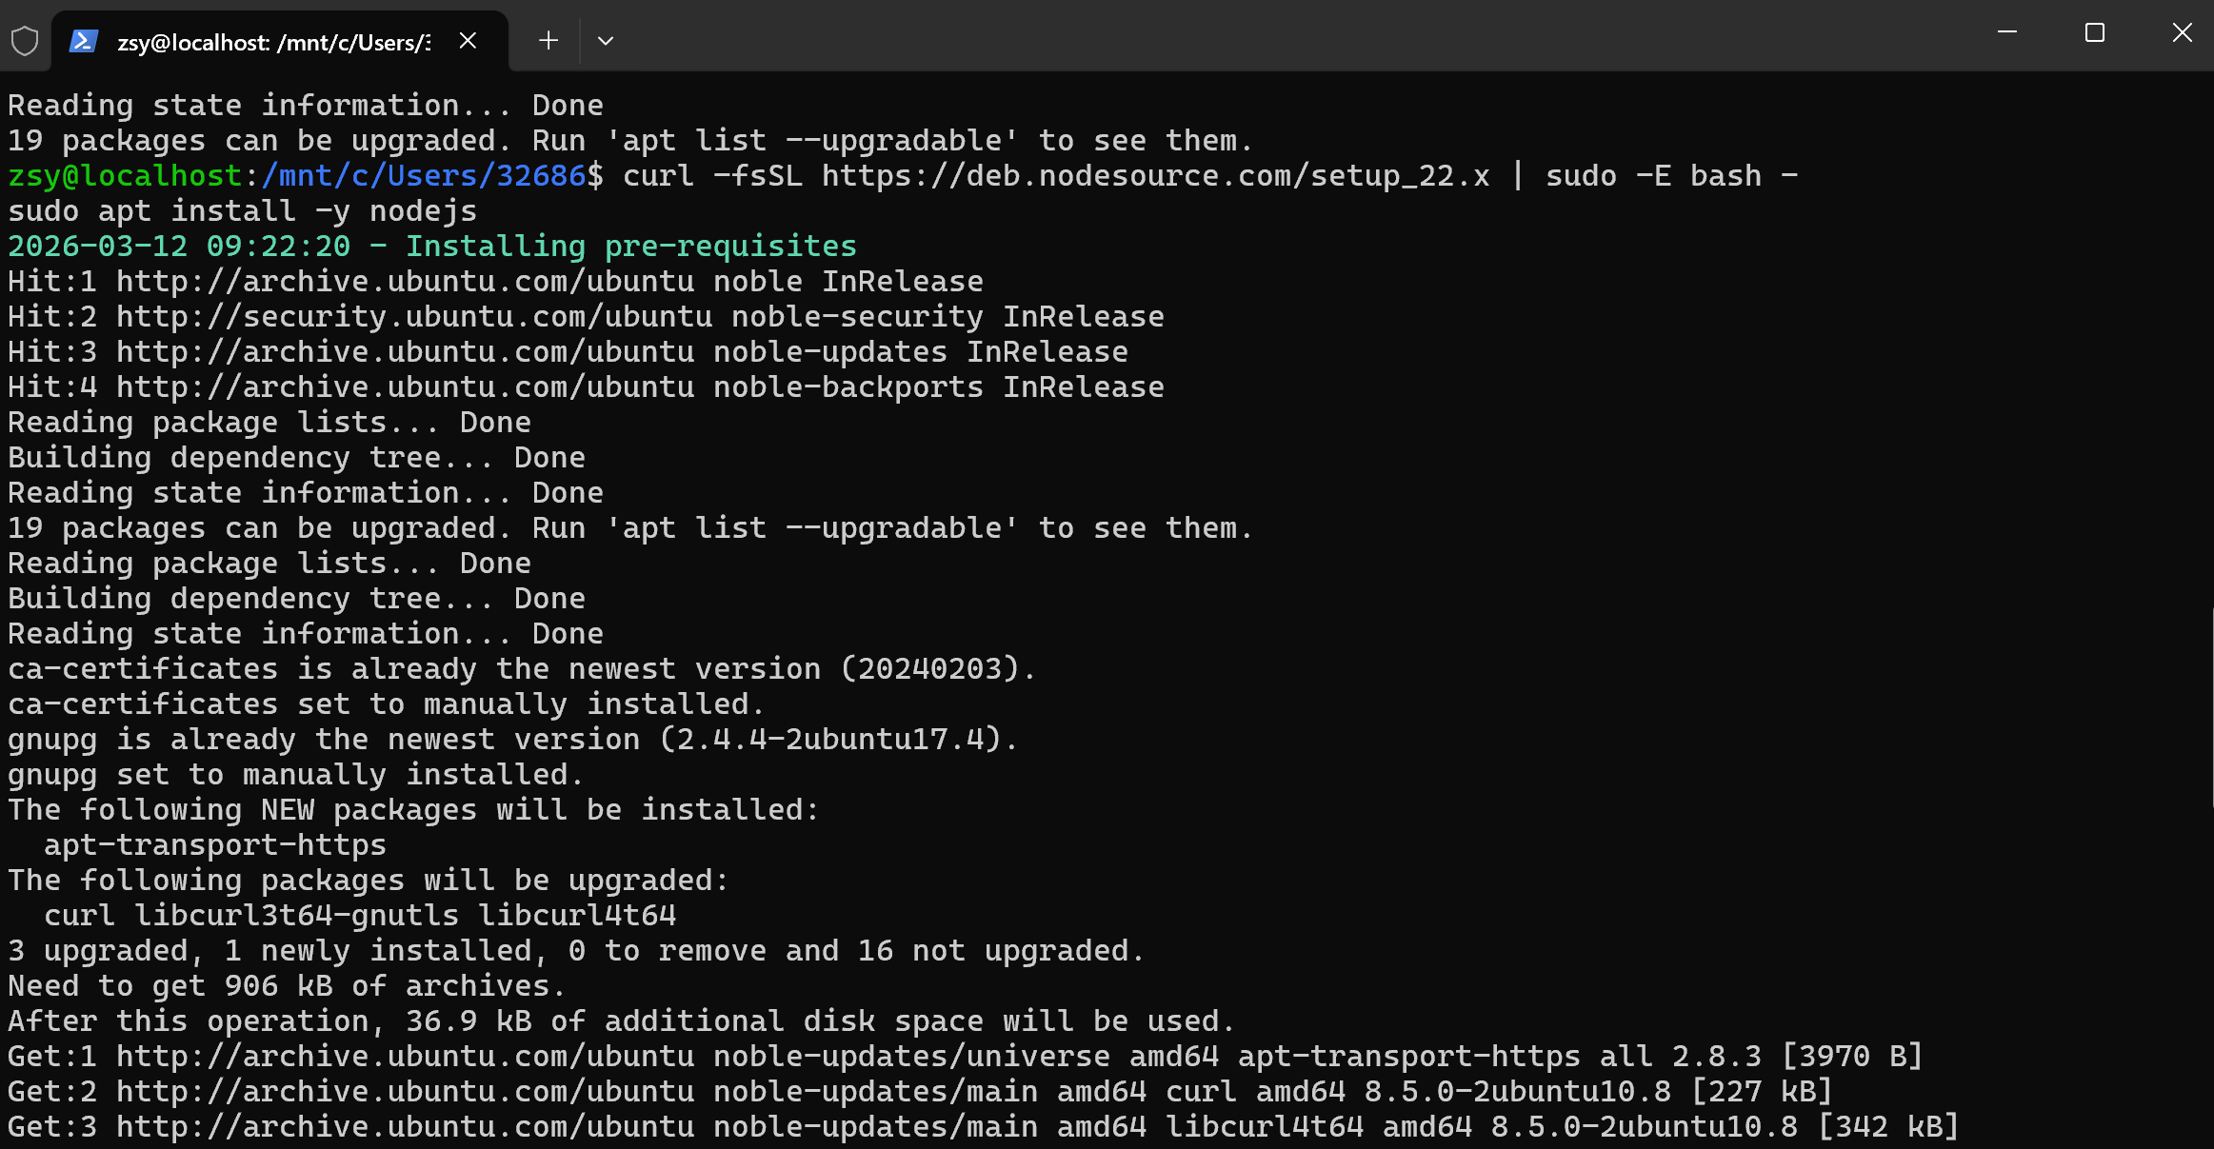Click the vertical scrollbar thumb on right edge
2214x1149 pixels.
[2210, 706]
